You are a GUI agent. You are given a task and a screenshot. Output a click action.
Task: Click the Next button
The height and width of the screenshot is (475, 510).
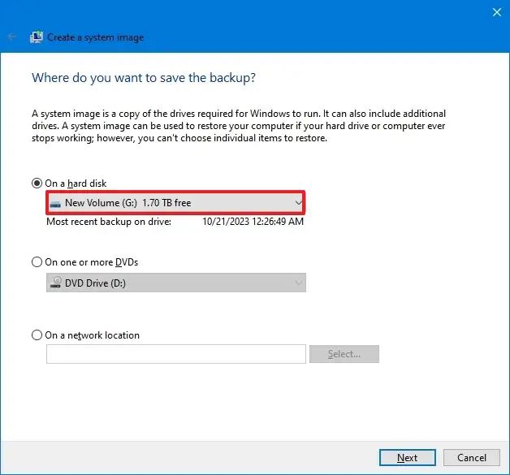tap(407, 458)
